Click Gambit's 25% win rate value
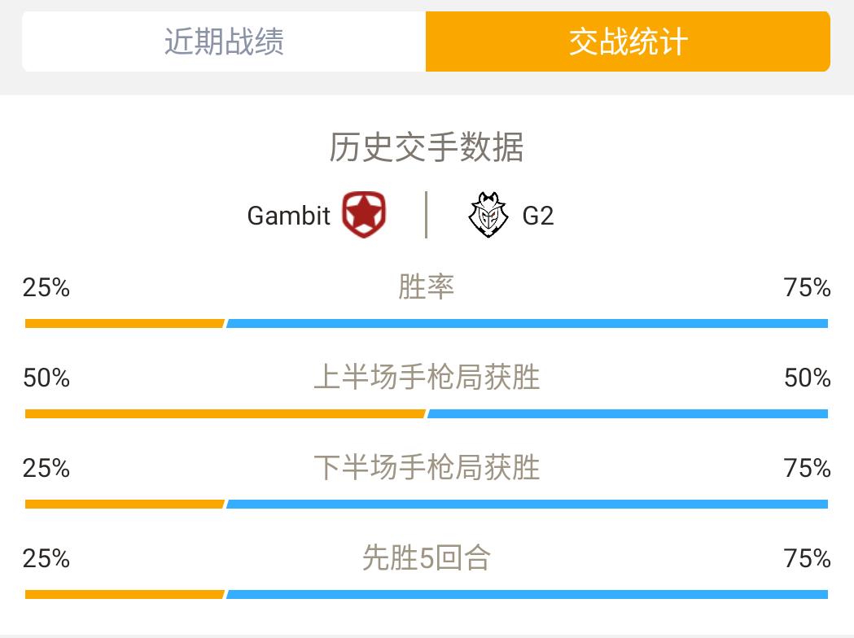This screenshot has width=854, height=638. pyautogui.click(x=46, y=287)
